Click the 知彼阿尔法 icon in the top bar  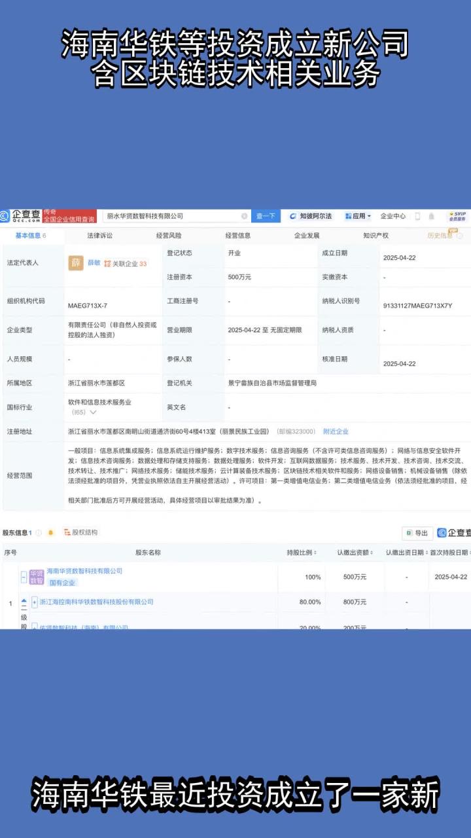(293, 216)
